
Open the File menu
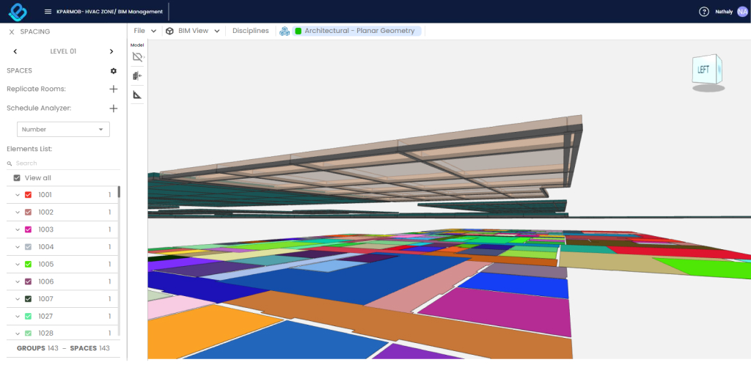(x=144, y=31)
